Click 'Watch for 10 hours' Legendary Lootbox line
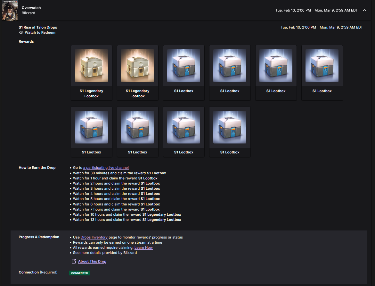 [127, 214]
